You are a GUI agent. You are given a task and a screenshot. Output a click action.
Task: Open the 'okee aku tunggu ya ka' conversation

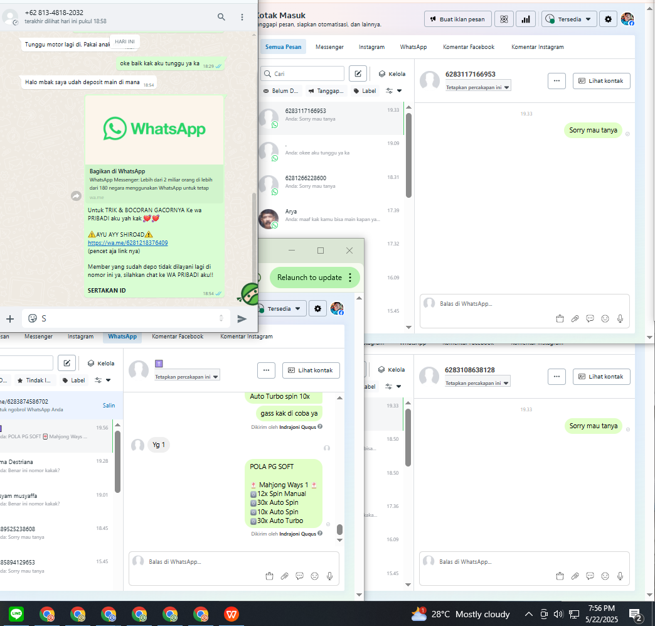[x=331, y=152]
